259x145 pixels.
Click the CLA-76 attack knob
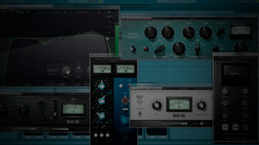[41, 104]
